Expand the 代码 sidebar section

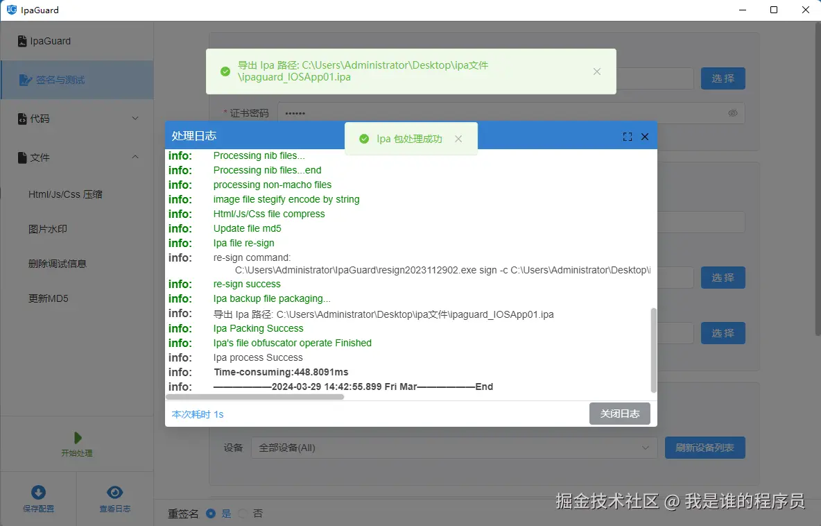click(77, 118)
